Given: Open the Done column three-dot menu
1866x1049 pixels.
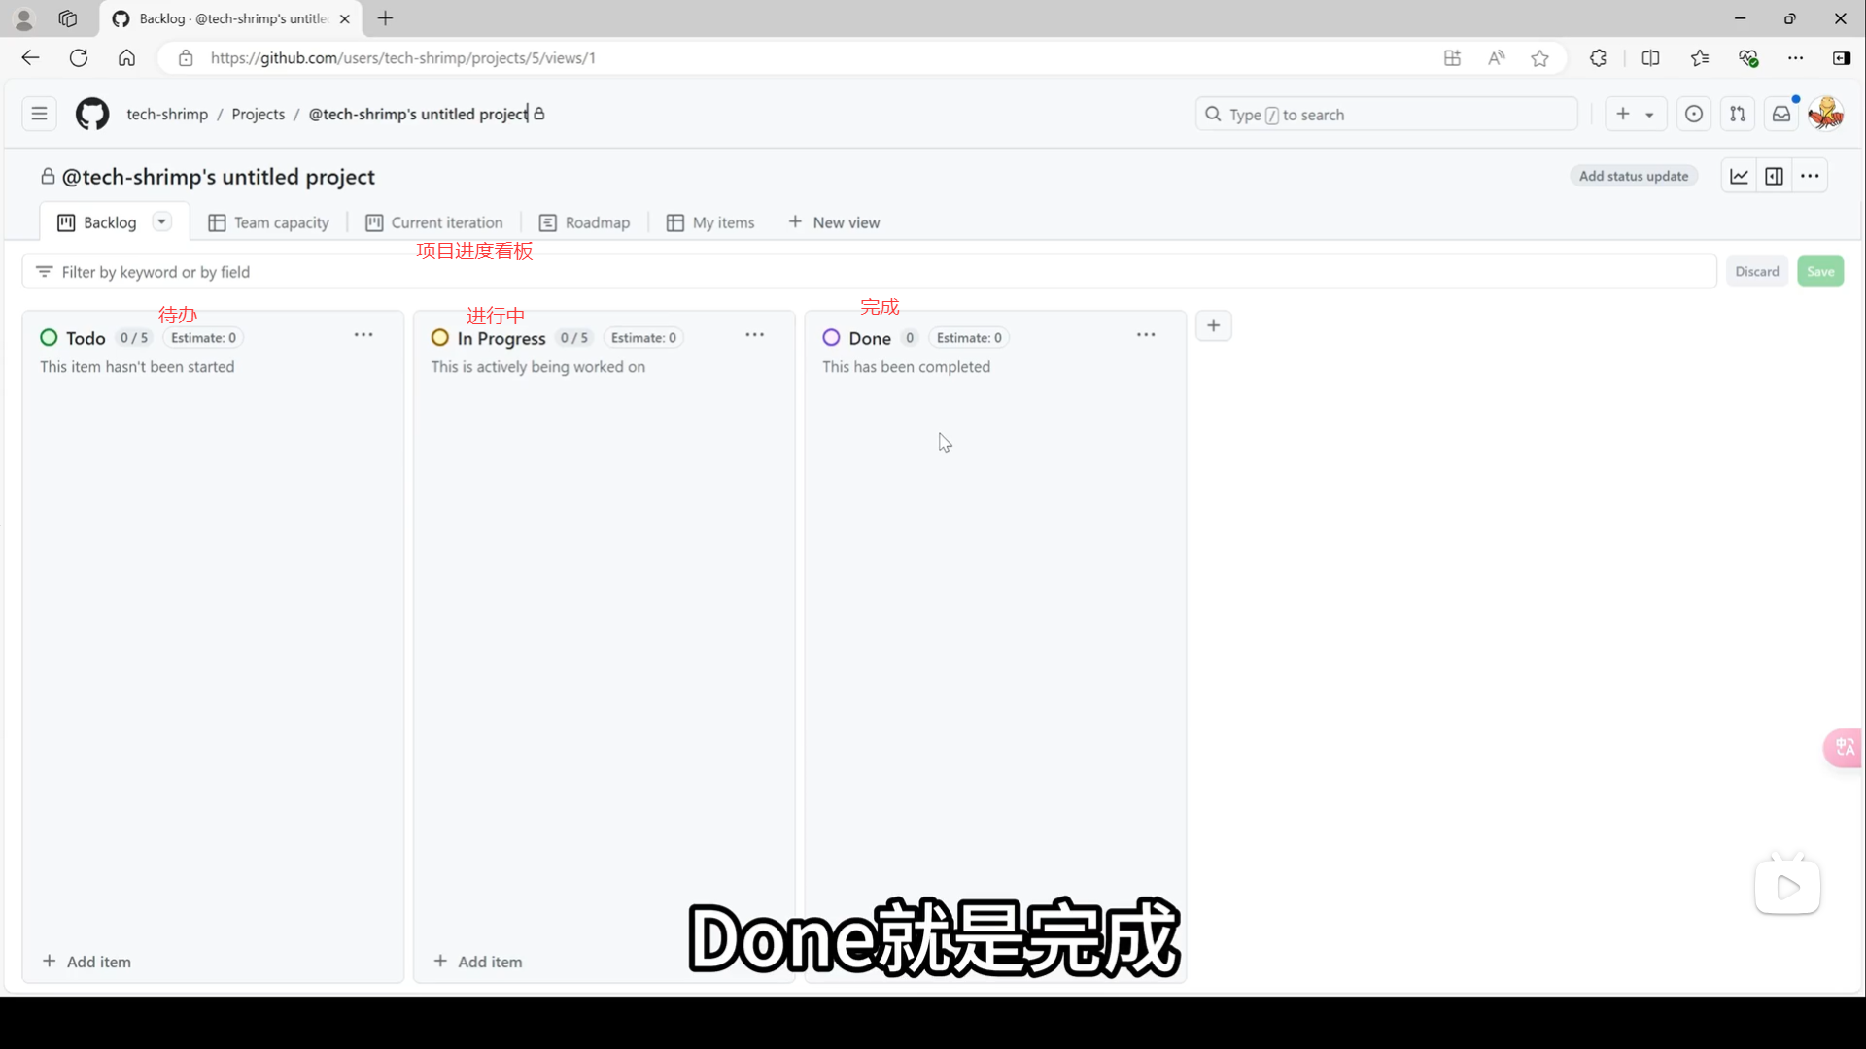Looking at the screenshot, I should (x=1146, y=335).
